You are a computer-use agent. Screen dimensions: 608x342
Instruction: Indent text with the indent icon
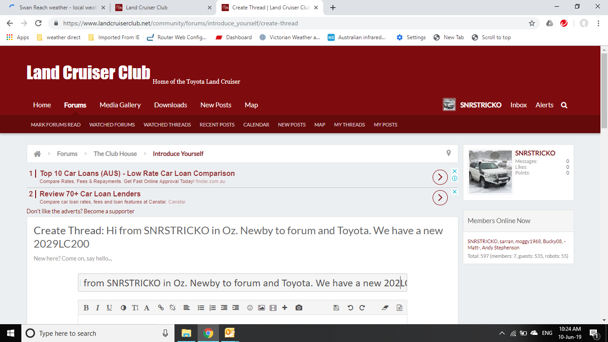click(236, 308)
